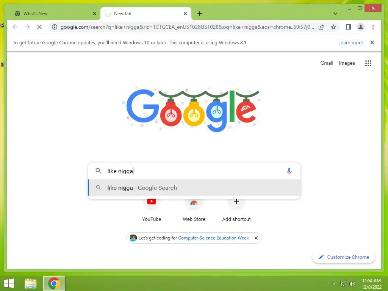The width and height of the screenshot is (388, 291).
Task: Dismiss the Windows update infobar
Action: pyautogui.click(x=372, y=42)
